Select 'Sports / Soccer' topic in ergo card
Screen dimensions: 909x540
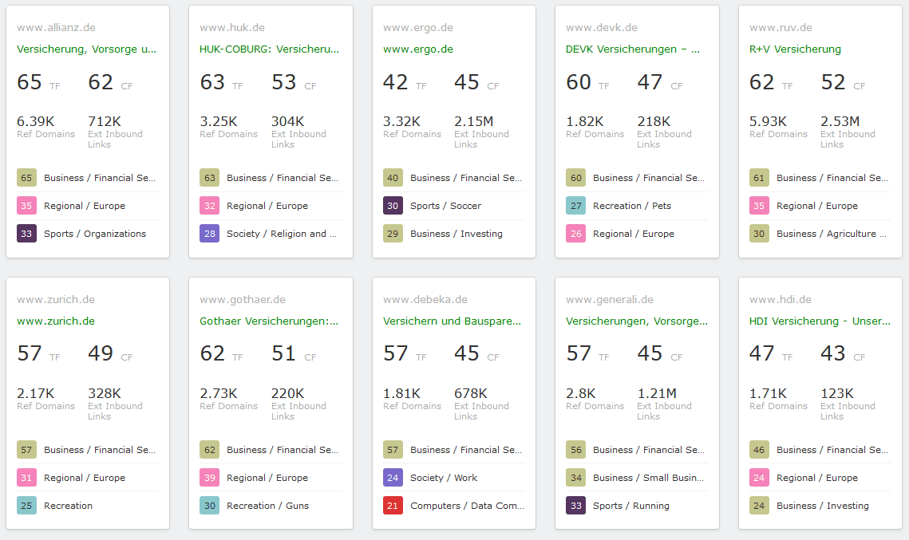[446, 206]
